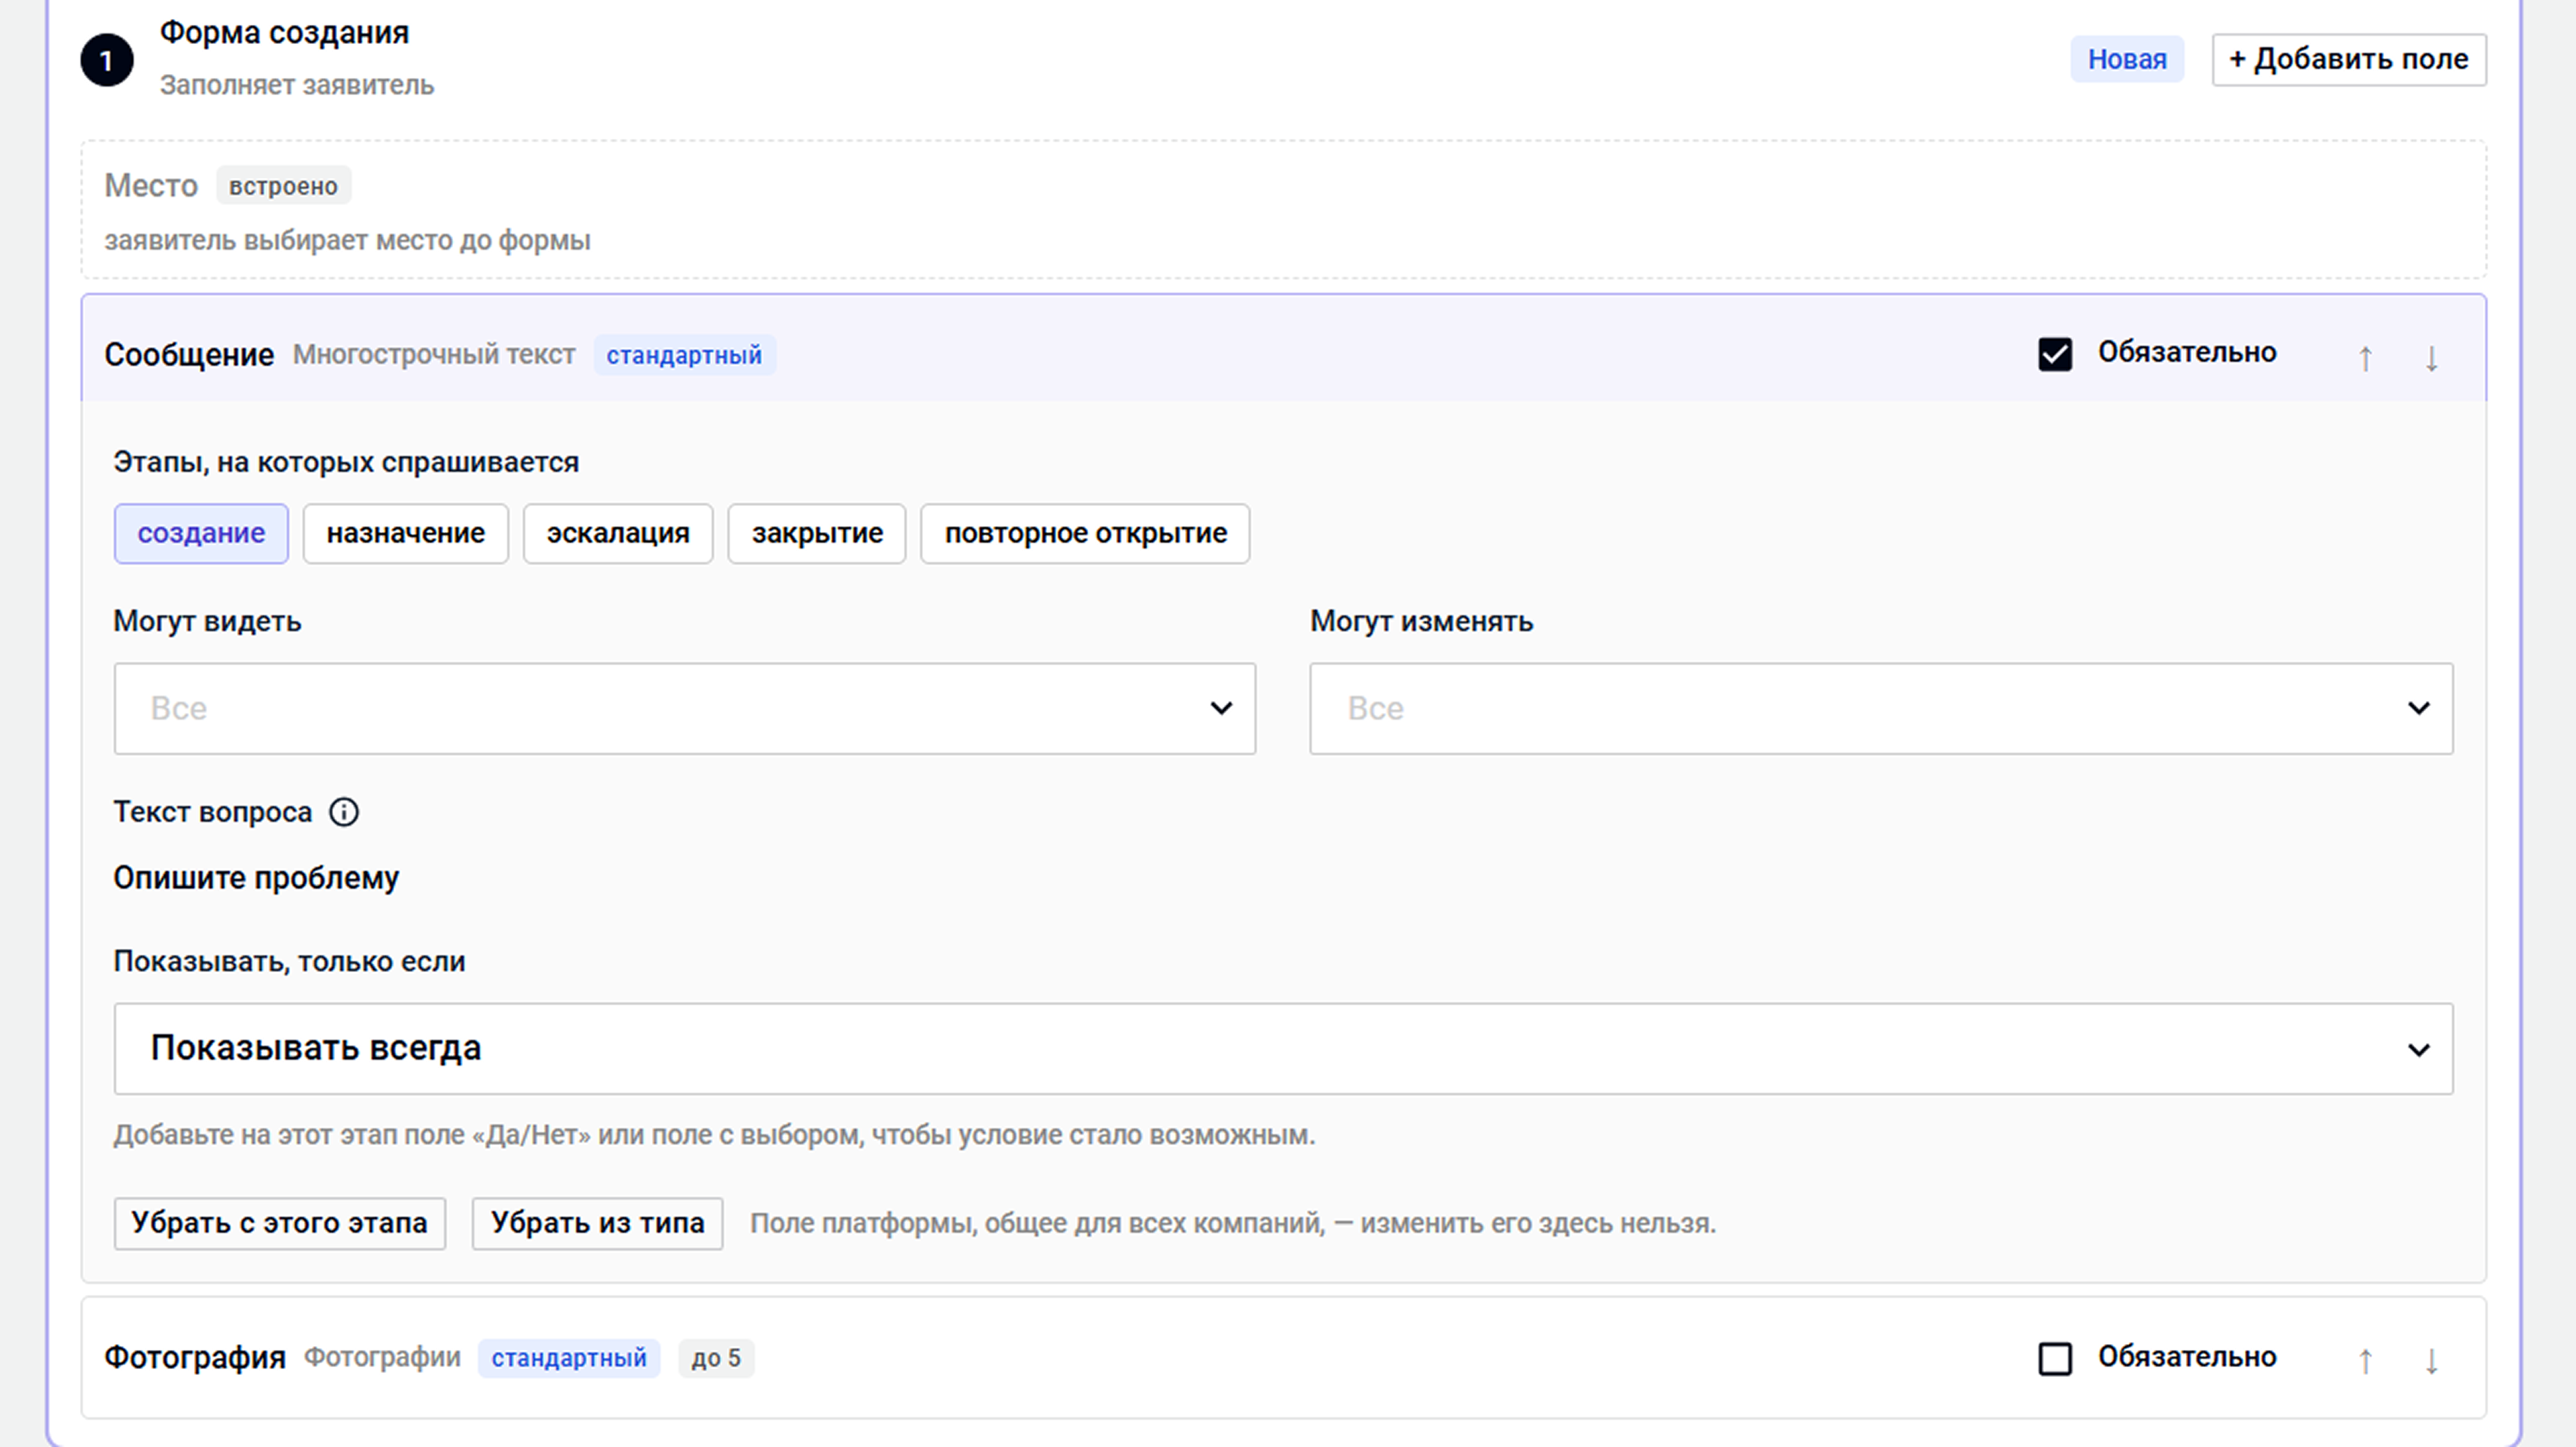Screen dimensions: 2576x1447
Task: Toggle the повторное открытие stage chip
Action: point(1085,534)
